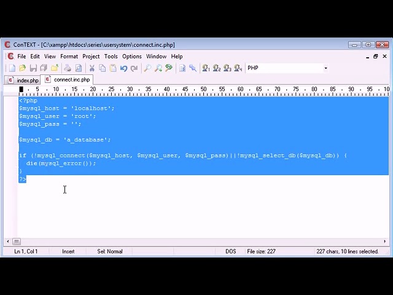Click '227 chars, 10 lines selected' status
Viewport: 393px width, 295px height.
[x=348, y=251]
